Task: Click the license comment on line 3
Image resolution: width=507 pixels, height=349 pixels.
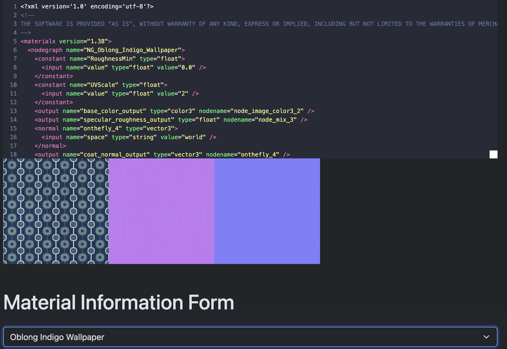Action: tap(238, 24)
